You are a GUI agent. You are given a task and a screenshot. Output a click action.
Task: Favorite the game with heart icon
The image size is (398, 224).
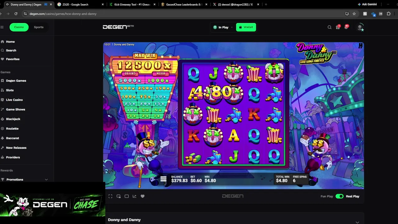pos(142,196)
